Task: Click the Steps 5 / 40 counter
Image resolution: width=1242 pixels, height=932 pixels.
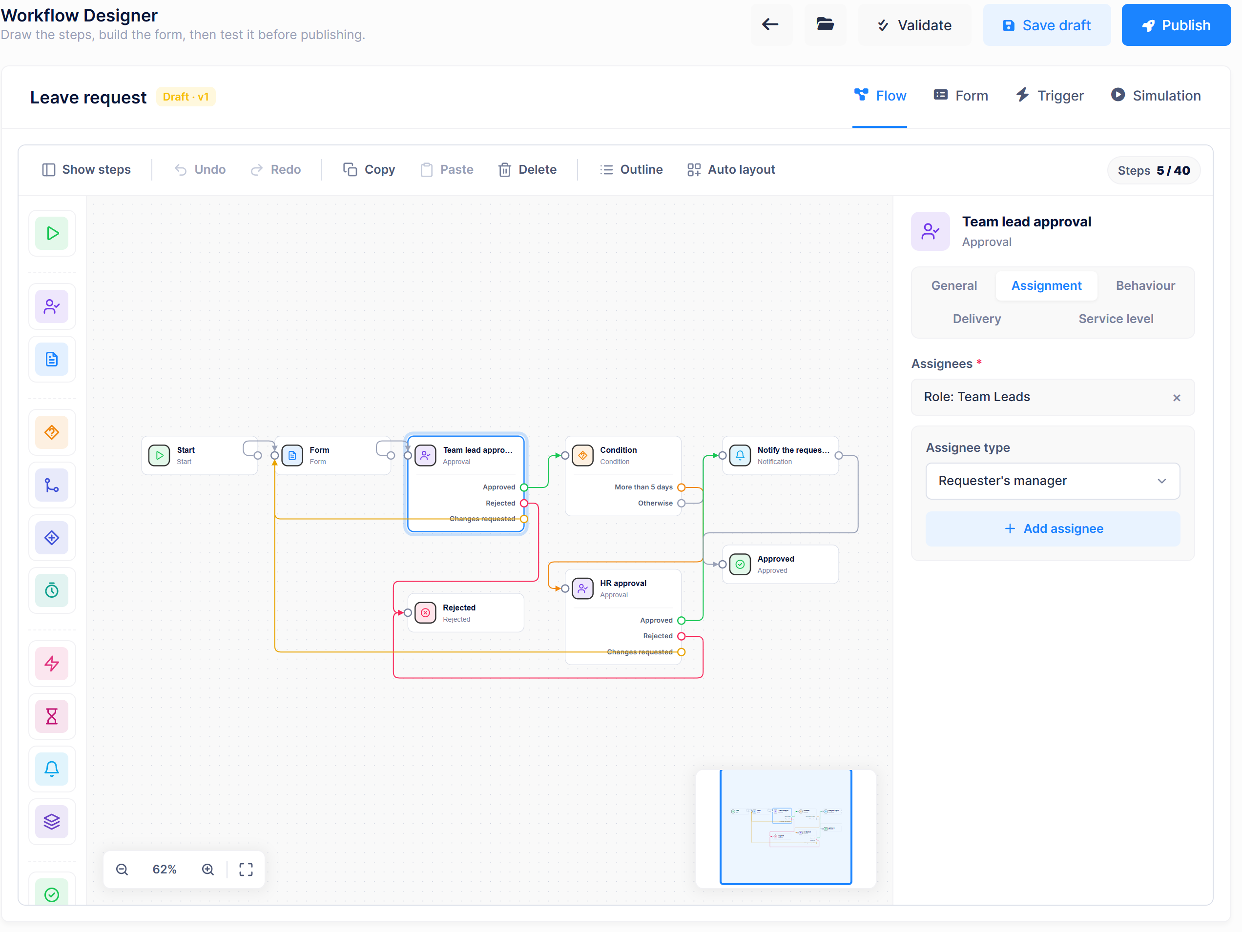Action: 1153,171
